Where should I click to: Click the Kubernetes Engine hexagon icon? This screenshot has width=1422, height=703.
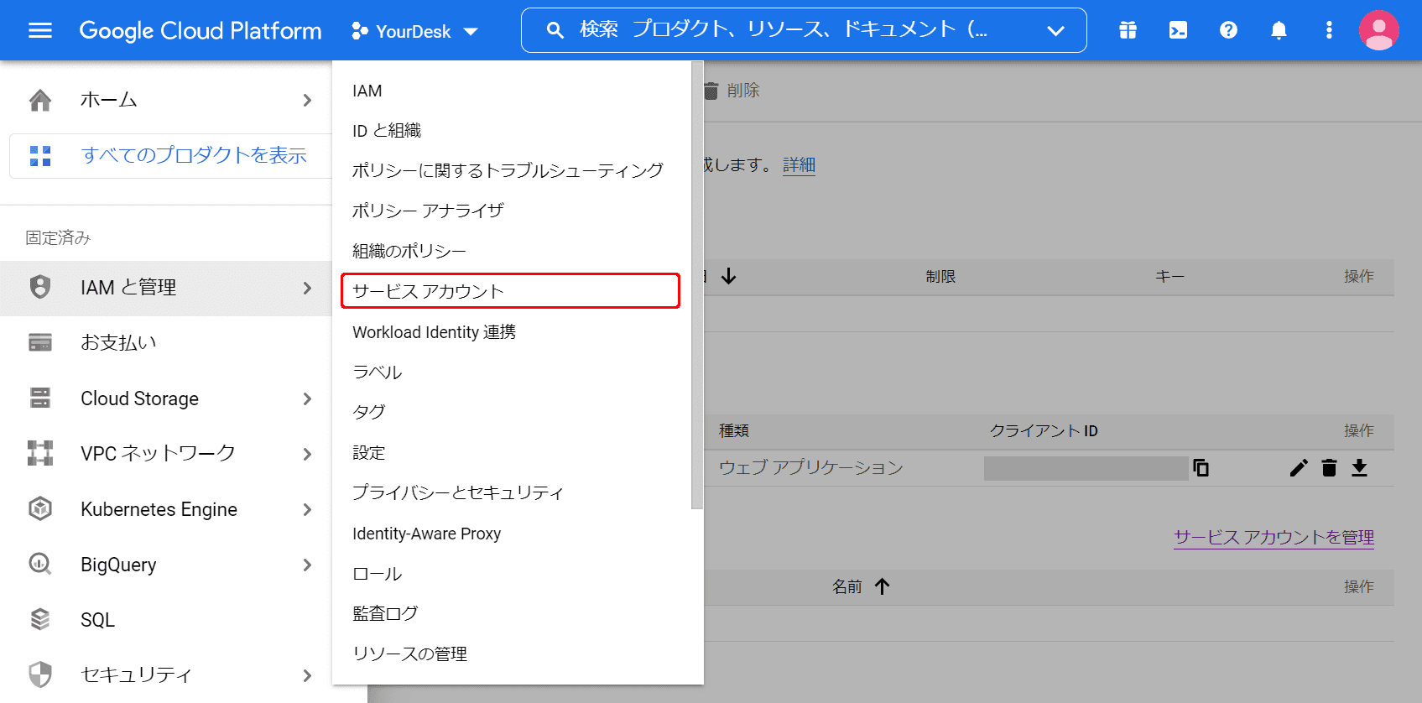pyautogui.click(x=40, y=508)
